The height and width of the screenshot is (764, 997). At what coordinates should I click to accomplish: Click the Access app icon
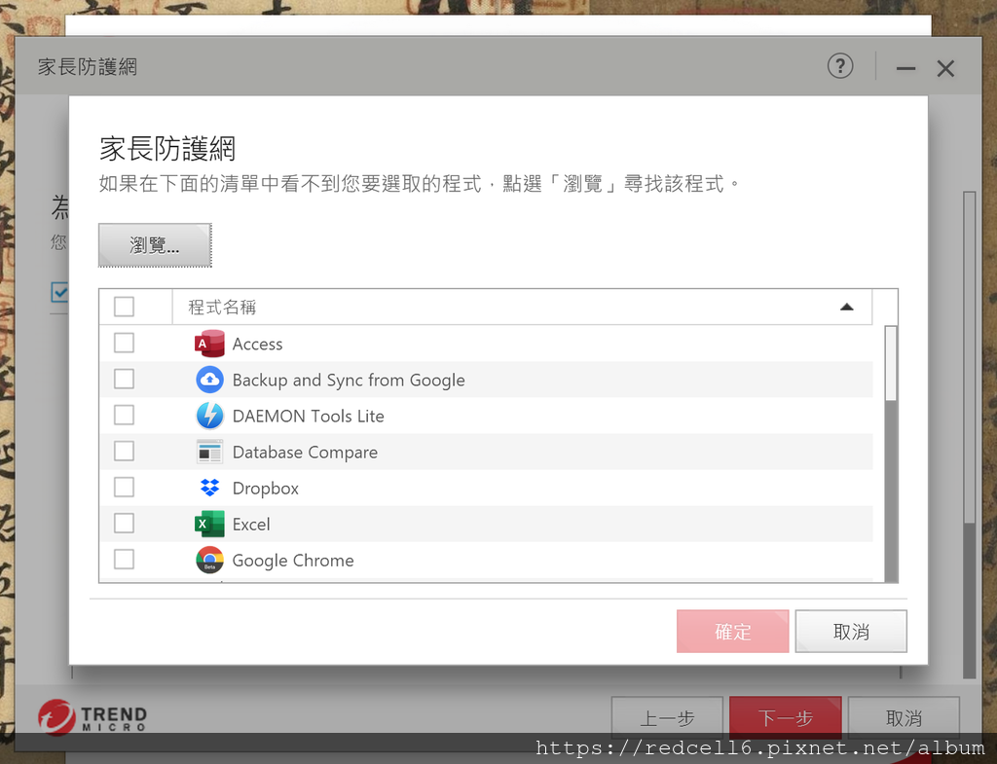click(x=210, y=344)
